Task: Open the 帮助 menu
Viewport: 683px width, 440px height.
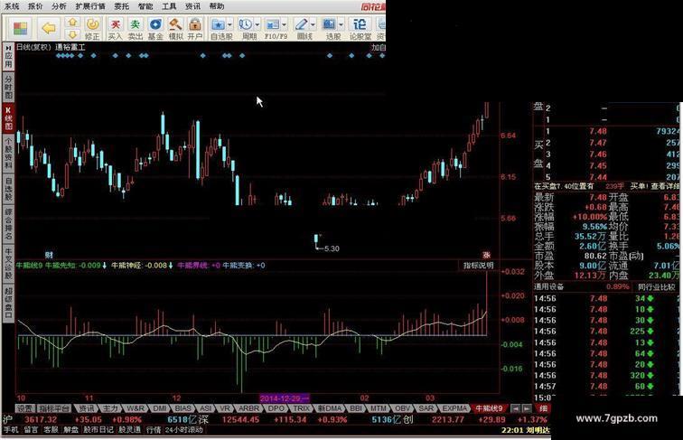Action: pos(217,6)
